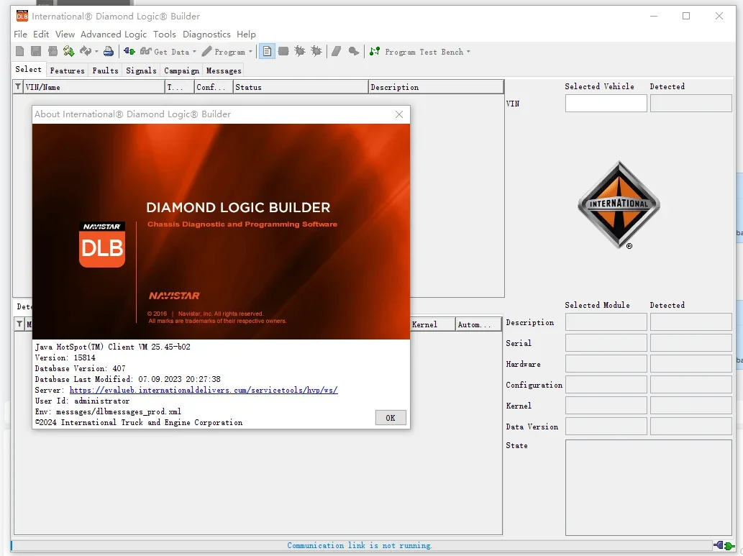Open the View menu
This screenshot has width=743, height=556.
point(65,34)
